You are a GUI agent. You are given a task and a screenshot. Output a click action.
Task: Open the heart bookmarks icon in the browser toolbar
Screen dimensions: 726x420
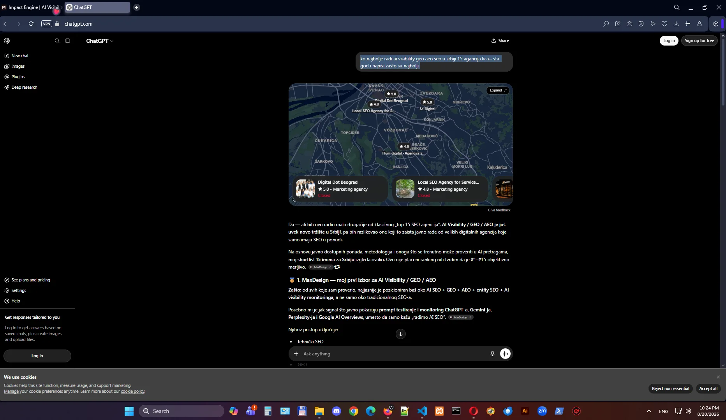coord(664,24)
